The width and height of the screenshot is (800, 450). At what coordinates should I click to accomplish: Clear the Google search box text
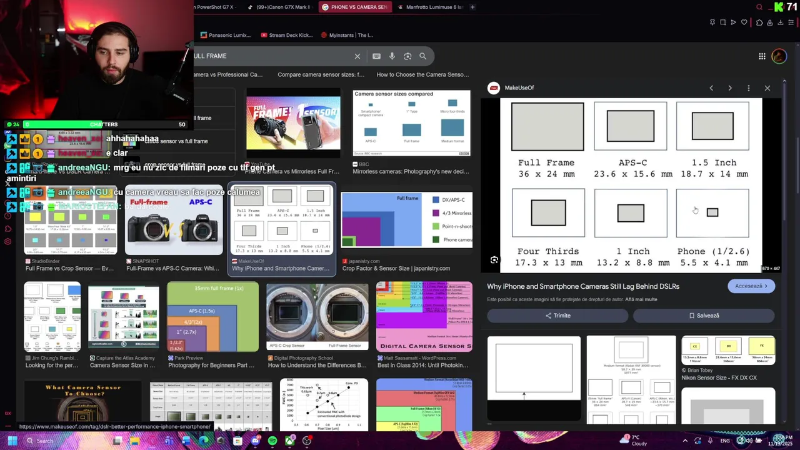pyautogui.click(x=357, y=56)
